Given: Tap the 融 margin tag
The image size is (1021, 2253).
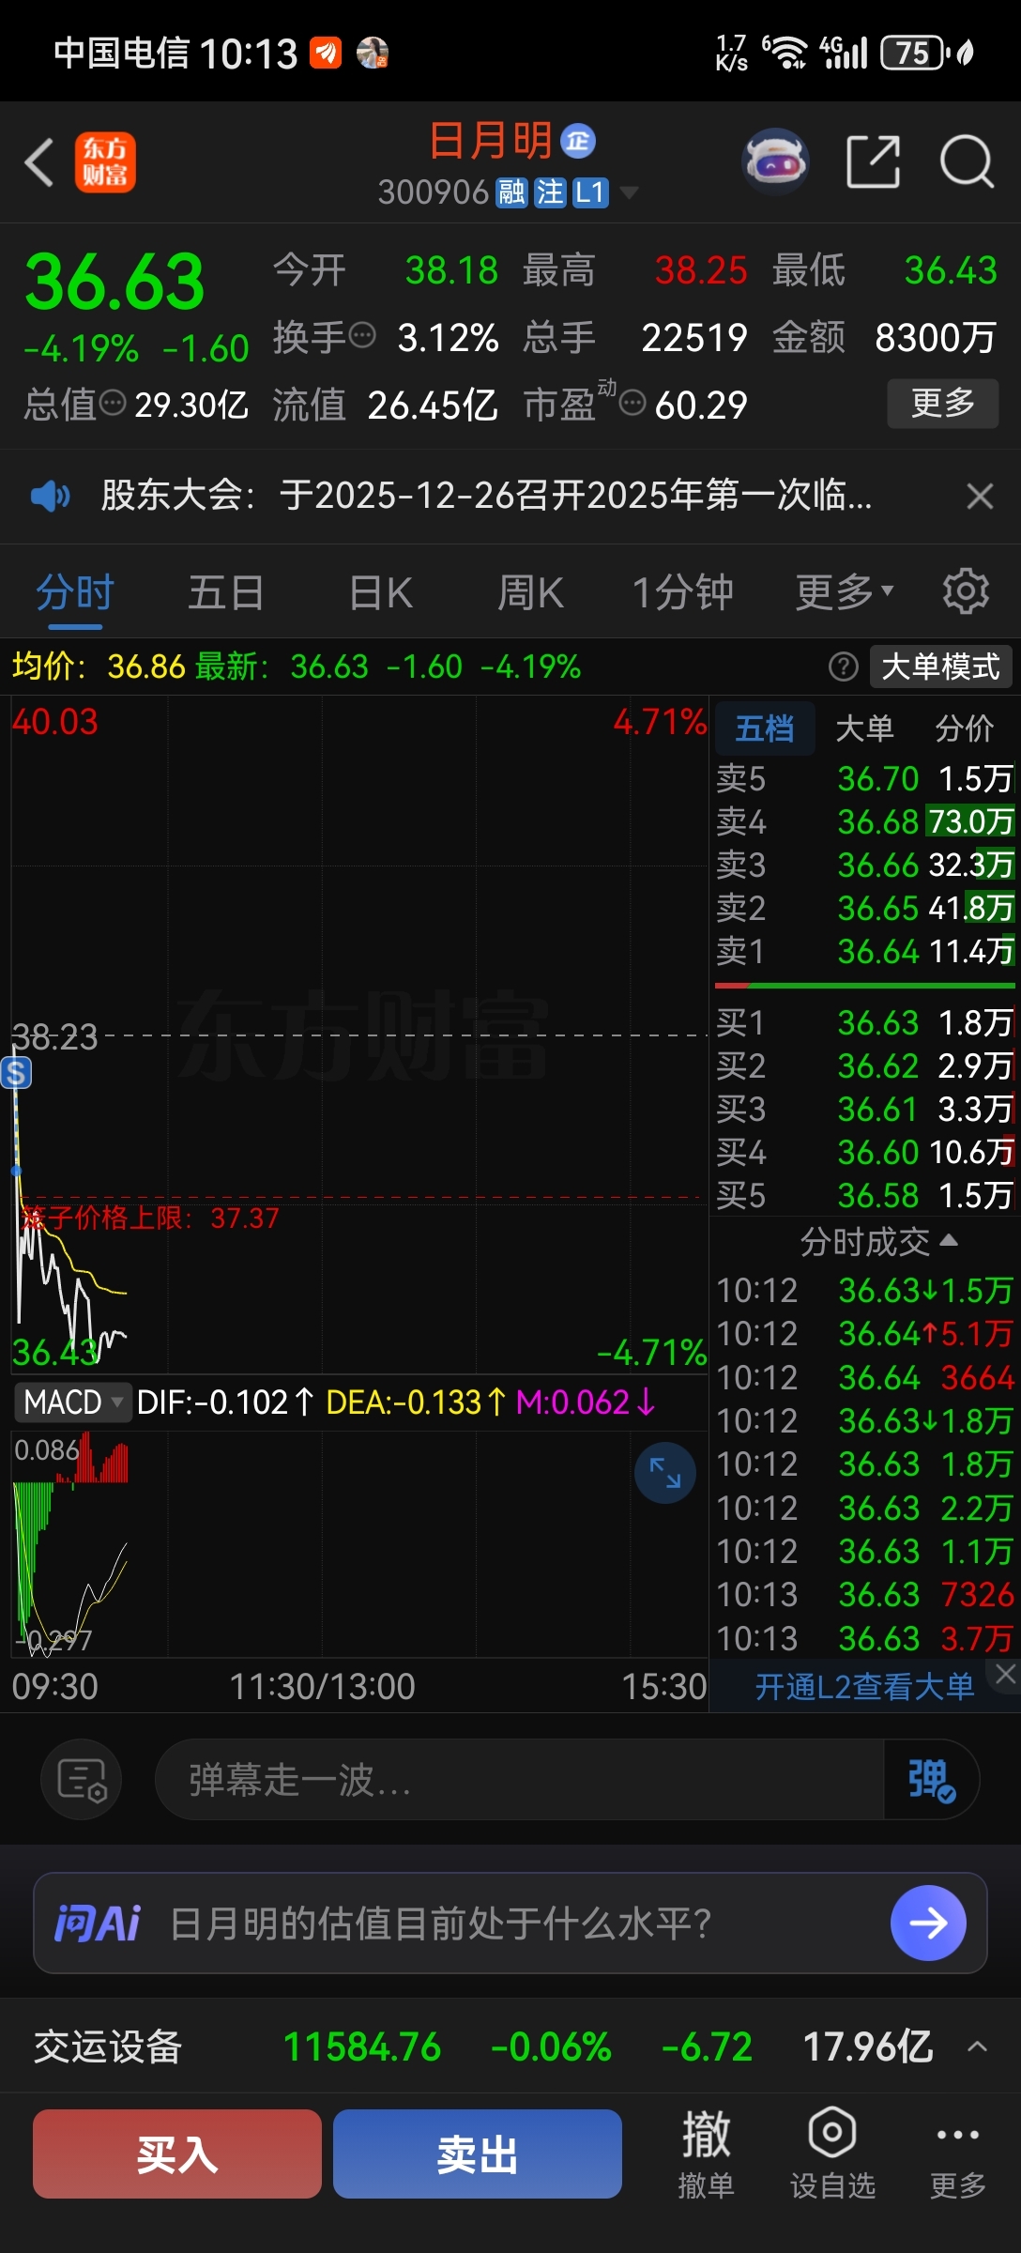Looking at the screenshot, I should coord(511,192).
